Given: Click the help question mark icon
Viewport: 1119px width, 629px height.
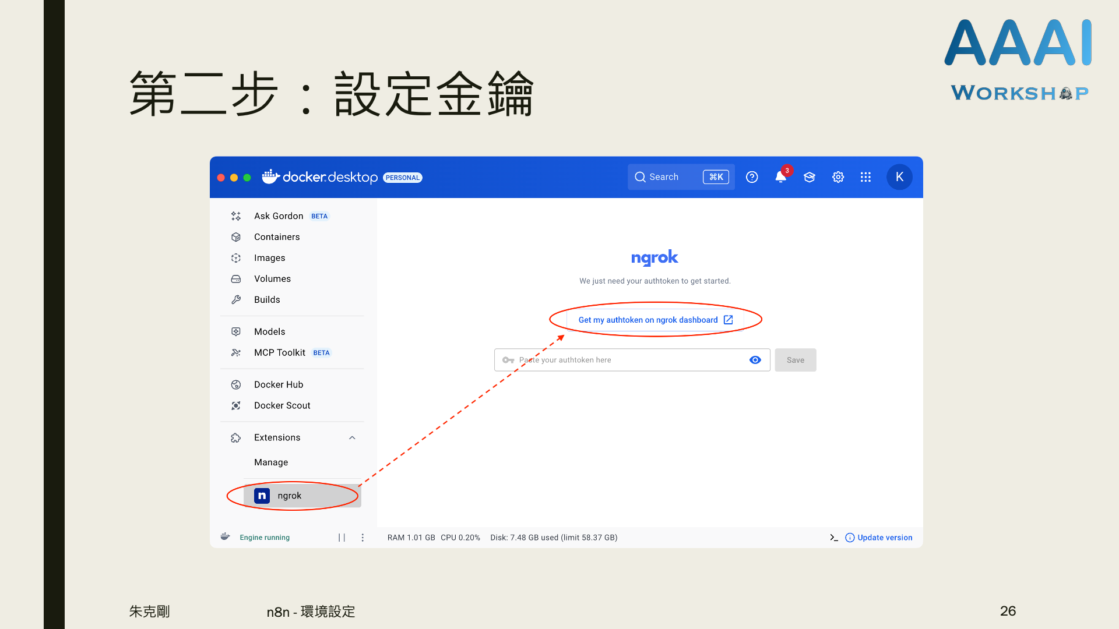Looking at the screenshot, I should point(752,177).
